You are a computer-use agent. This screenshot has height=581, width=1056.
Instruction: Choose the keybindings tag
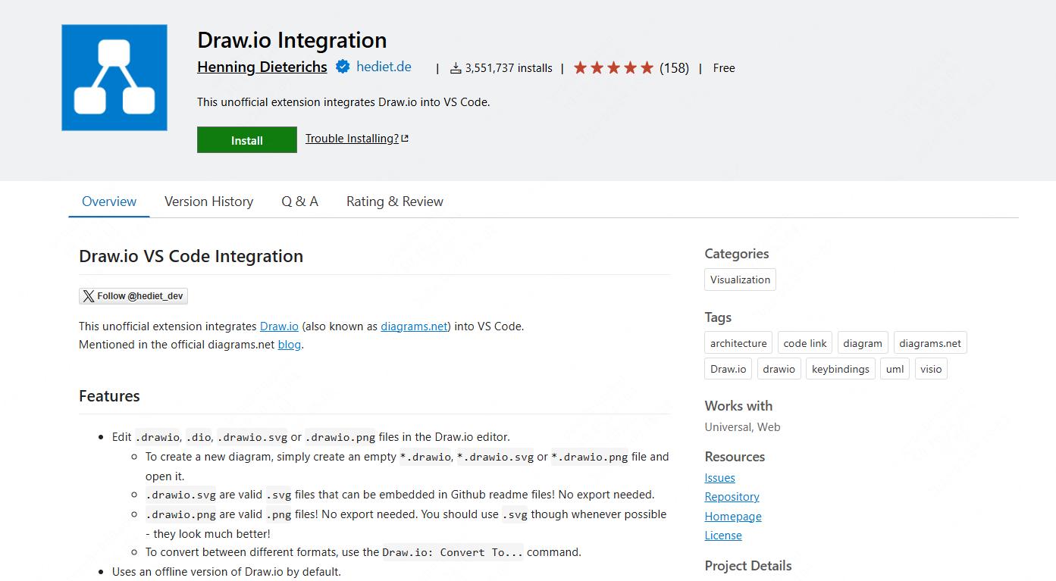click(840, 369)
